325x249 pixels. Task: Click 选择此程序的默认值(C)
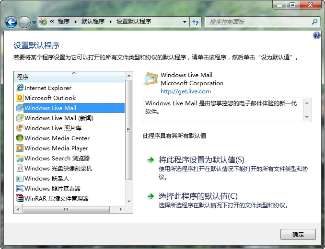point(198,196)
